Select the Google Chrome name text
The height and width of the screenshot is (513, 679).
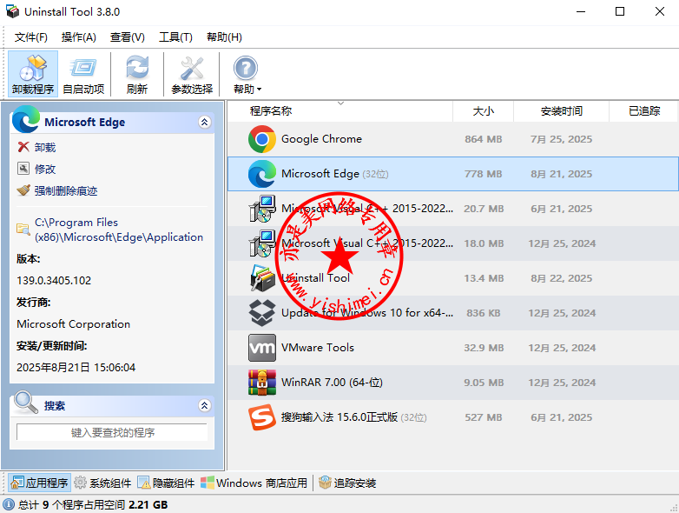pos(321,139)
